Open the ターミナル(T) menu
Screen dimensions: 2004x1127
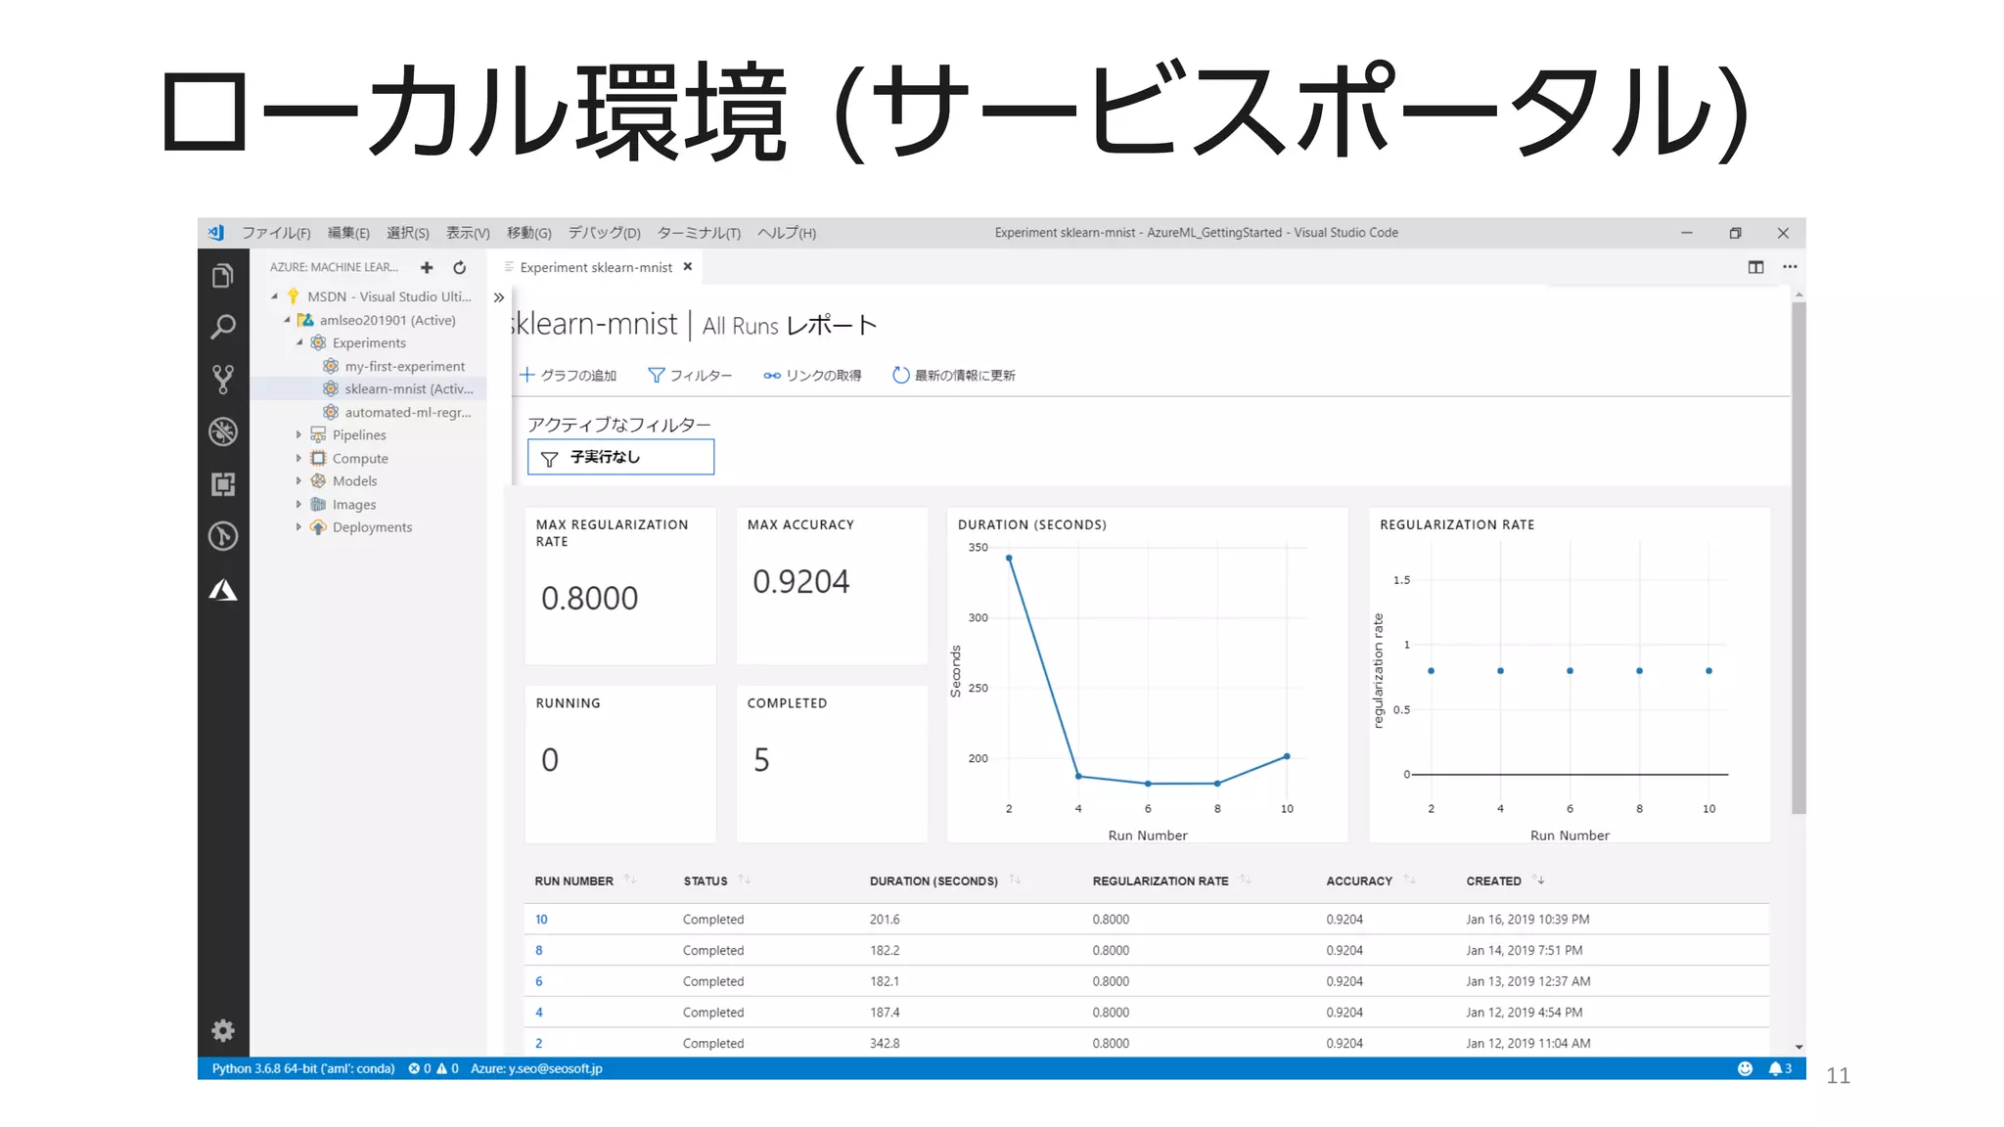[699, 233]
